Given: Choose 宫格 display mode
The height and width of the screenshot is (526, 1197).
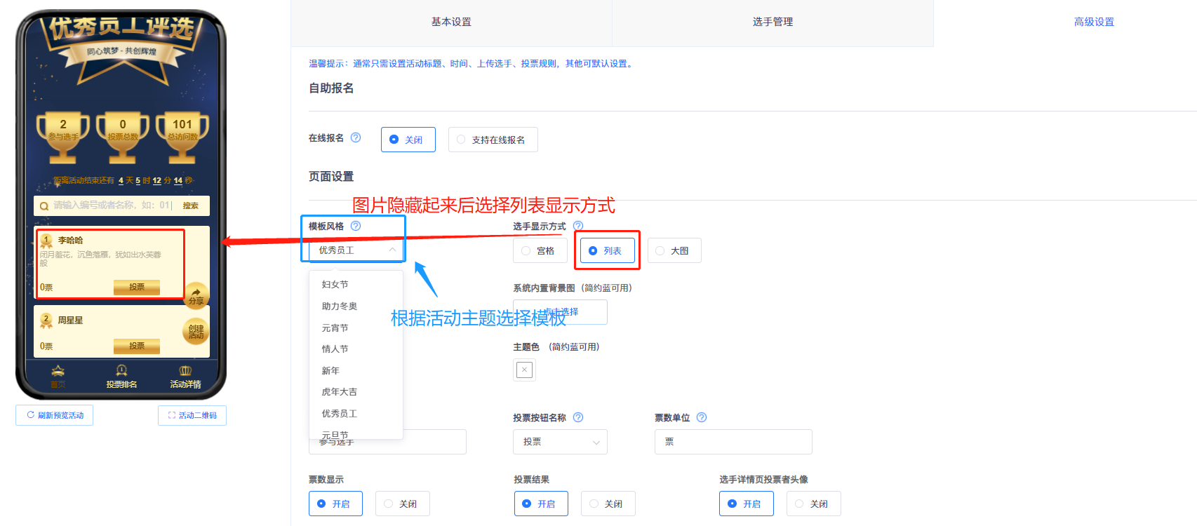Looking at the screenshot, I should 540,250.
